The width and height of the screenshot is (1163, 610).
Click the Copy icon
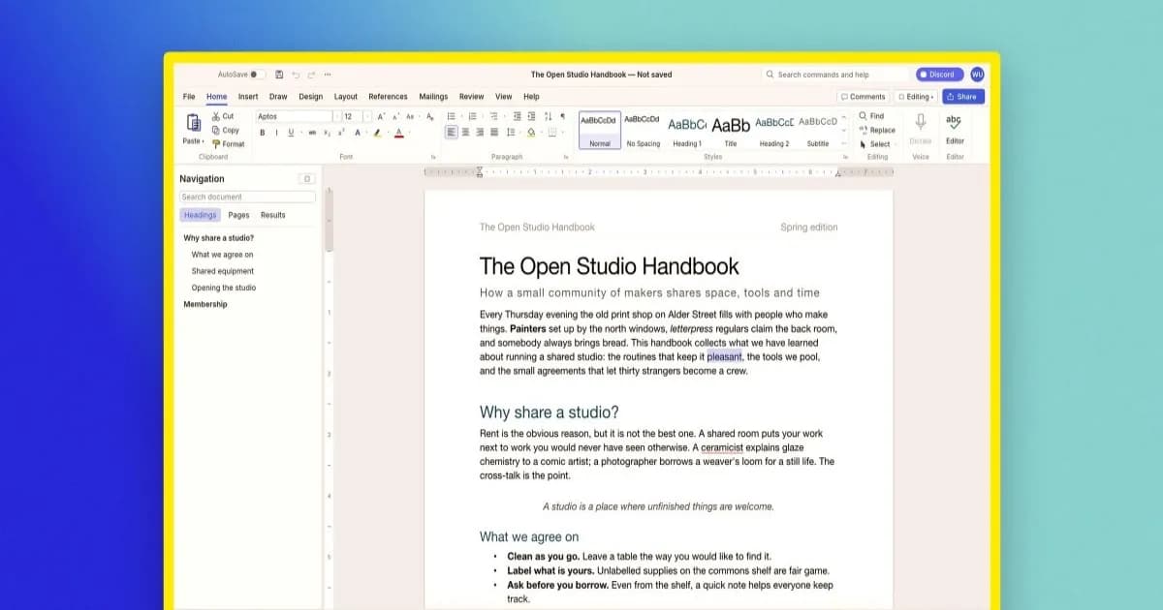click(216, 130)
